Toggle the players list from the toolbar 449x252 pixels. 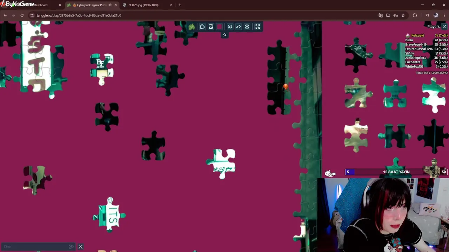230,27
